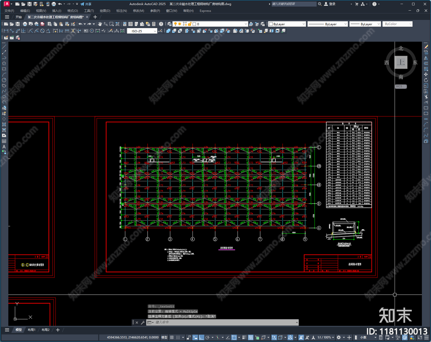Open the ByLayer color control
Viewport: 431px width, 342px height.
pyautogui.click(x=287, y=24)
